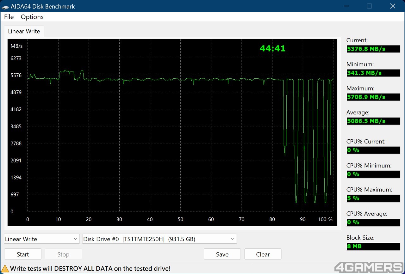Expand the Disk Drive #0 selection dropdown
This screenshot has width=405, height=274.
coord(159,239)
